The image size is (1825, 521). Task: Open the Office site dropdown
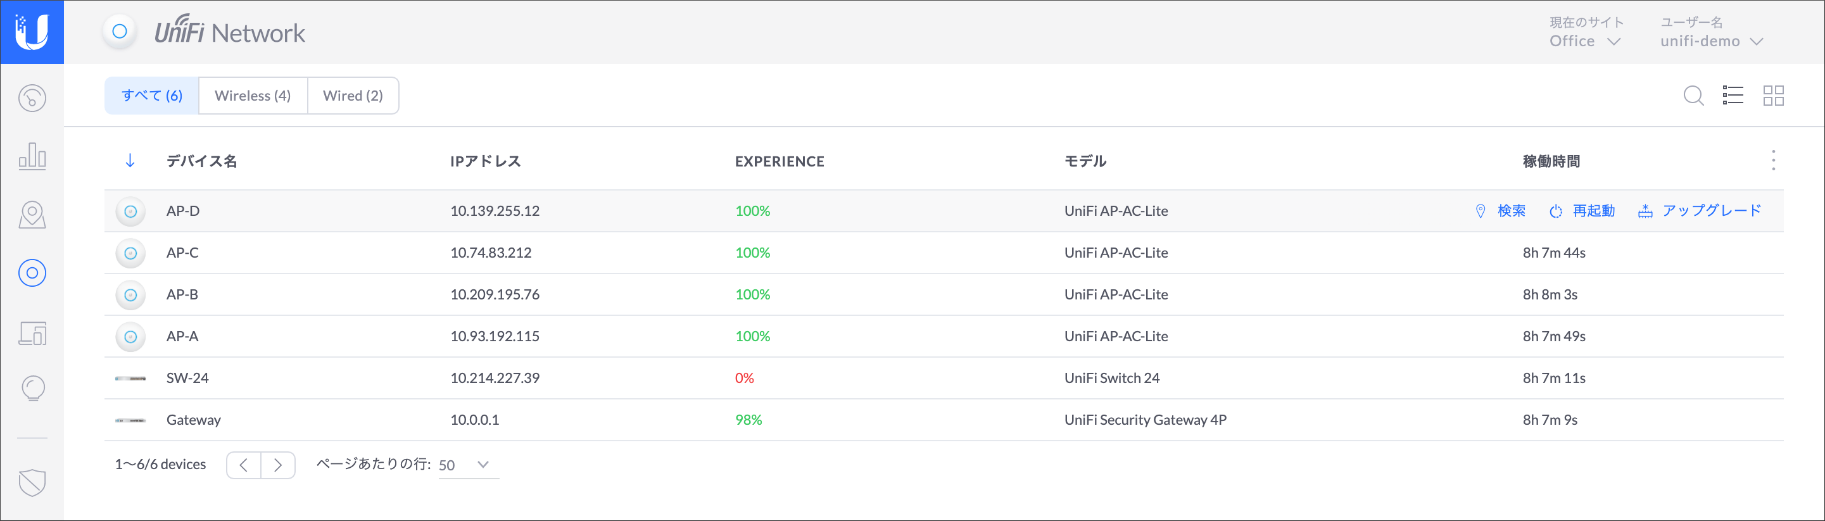pos(1586,41)
